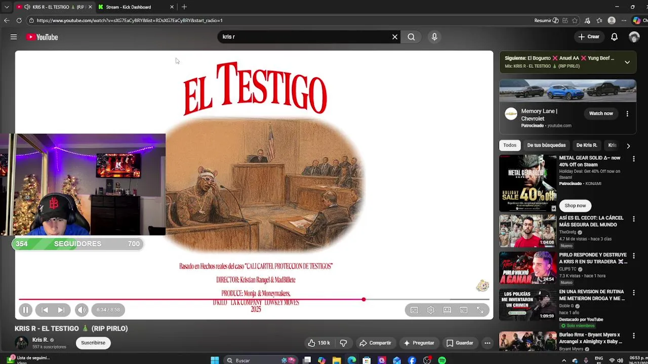Open the Compartir share dialog
The width and height of the screenshot is (648, 364).
pyautogui.click(x=375, y=343)
